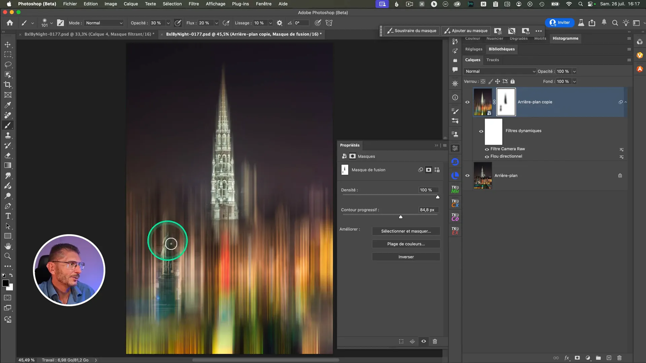
Task: Hide the Arrière-plan copie layer
Action: pos(467,102)
